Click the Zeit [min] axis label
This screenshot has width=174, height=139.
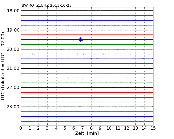click(87, 133)
